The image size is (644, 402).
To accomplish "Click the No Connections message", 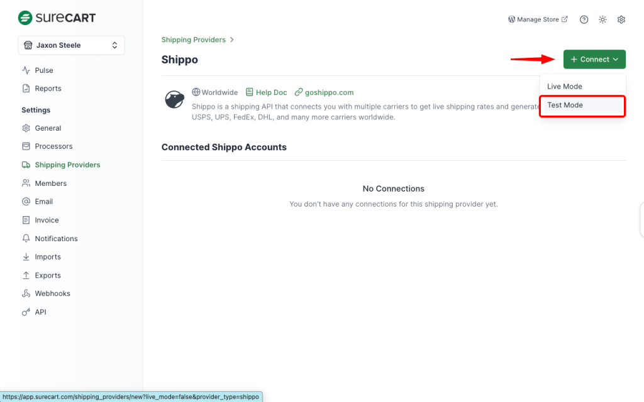I will 394,188.
